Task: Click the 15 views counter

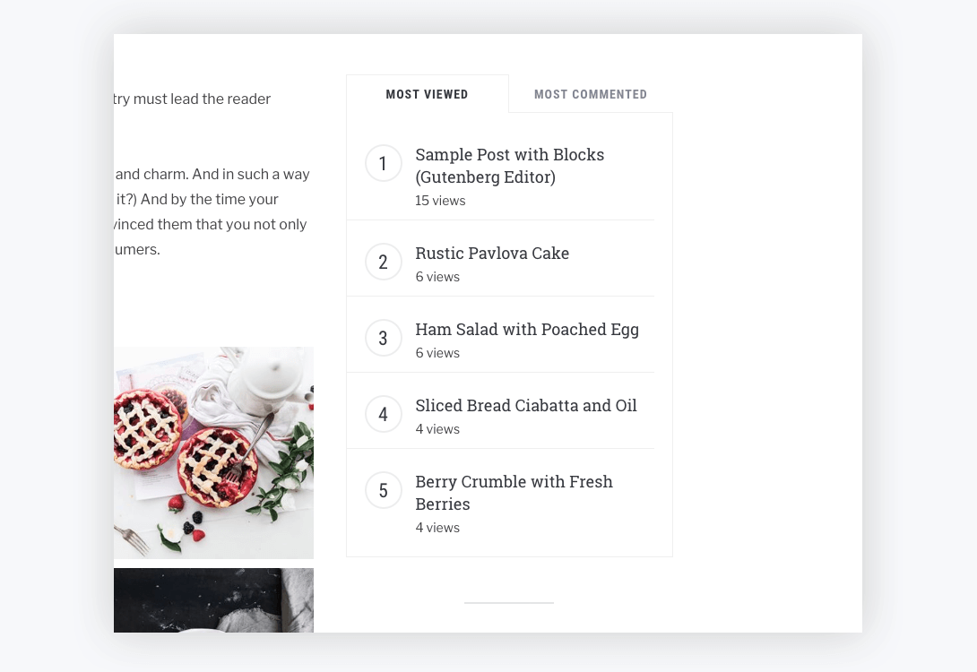Action: tap(440, 200)
